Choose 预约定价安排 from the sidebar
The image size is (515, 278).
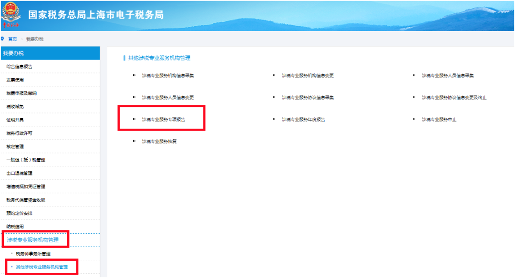pyautogui.click(x=50, y=213)
